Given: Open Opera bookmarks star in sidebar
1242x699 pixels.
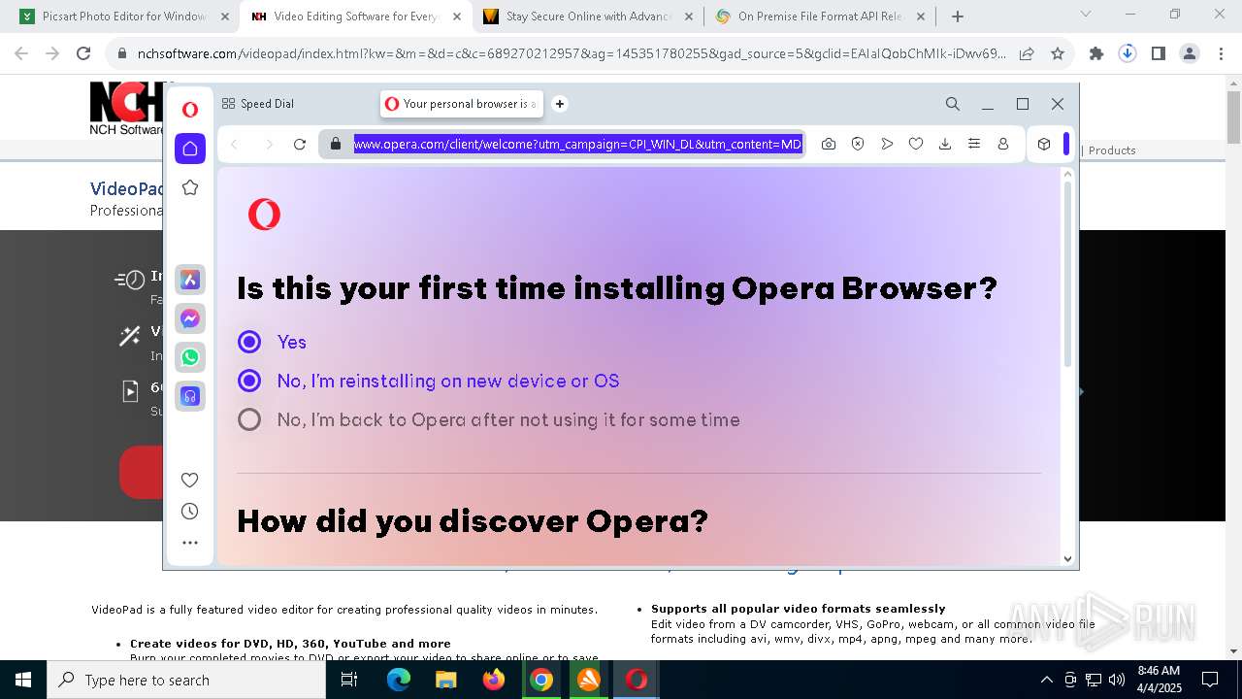Looking at the screenshot, I should click(190, 187).
